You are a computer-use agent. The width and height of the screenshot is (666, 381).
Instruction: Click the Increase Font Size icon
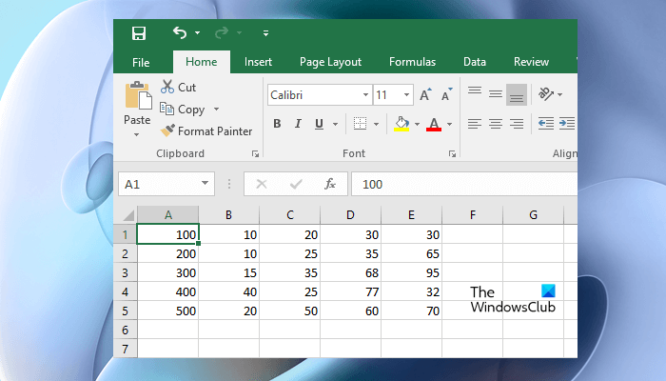(x=425, y=95)
